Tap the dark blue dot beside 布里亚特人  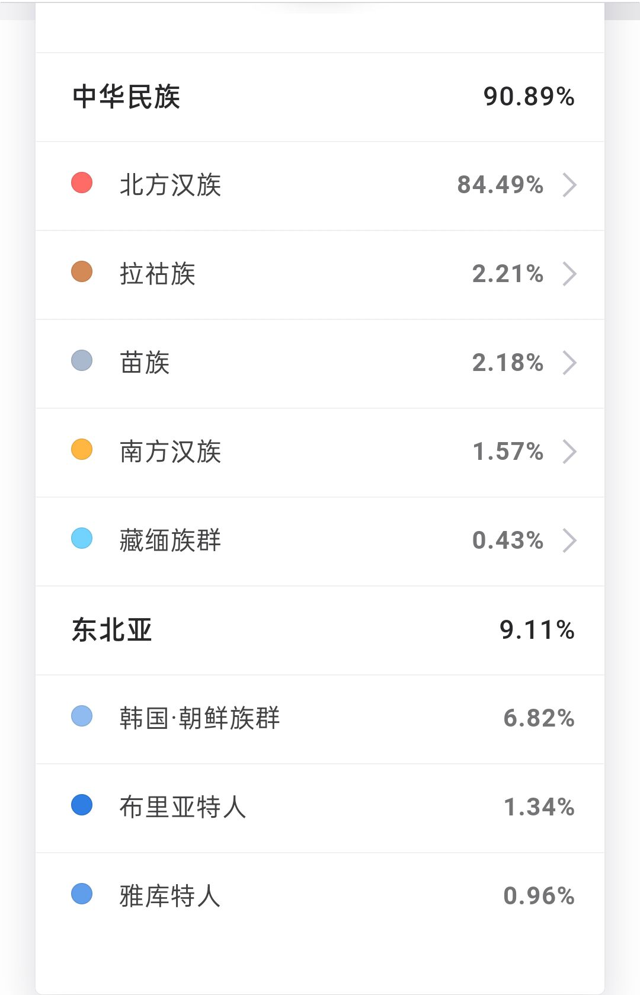pos(82,805)
